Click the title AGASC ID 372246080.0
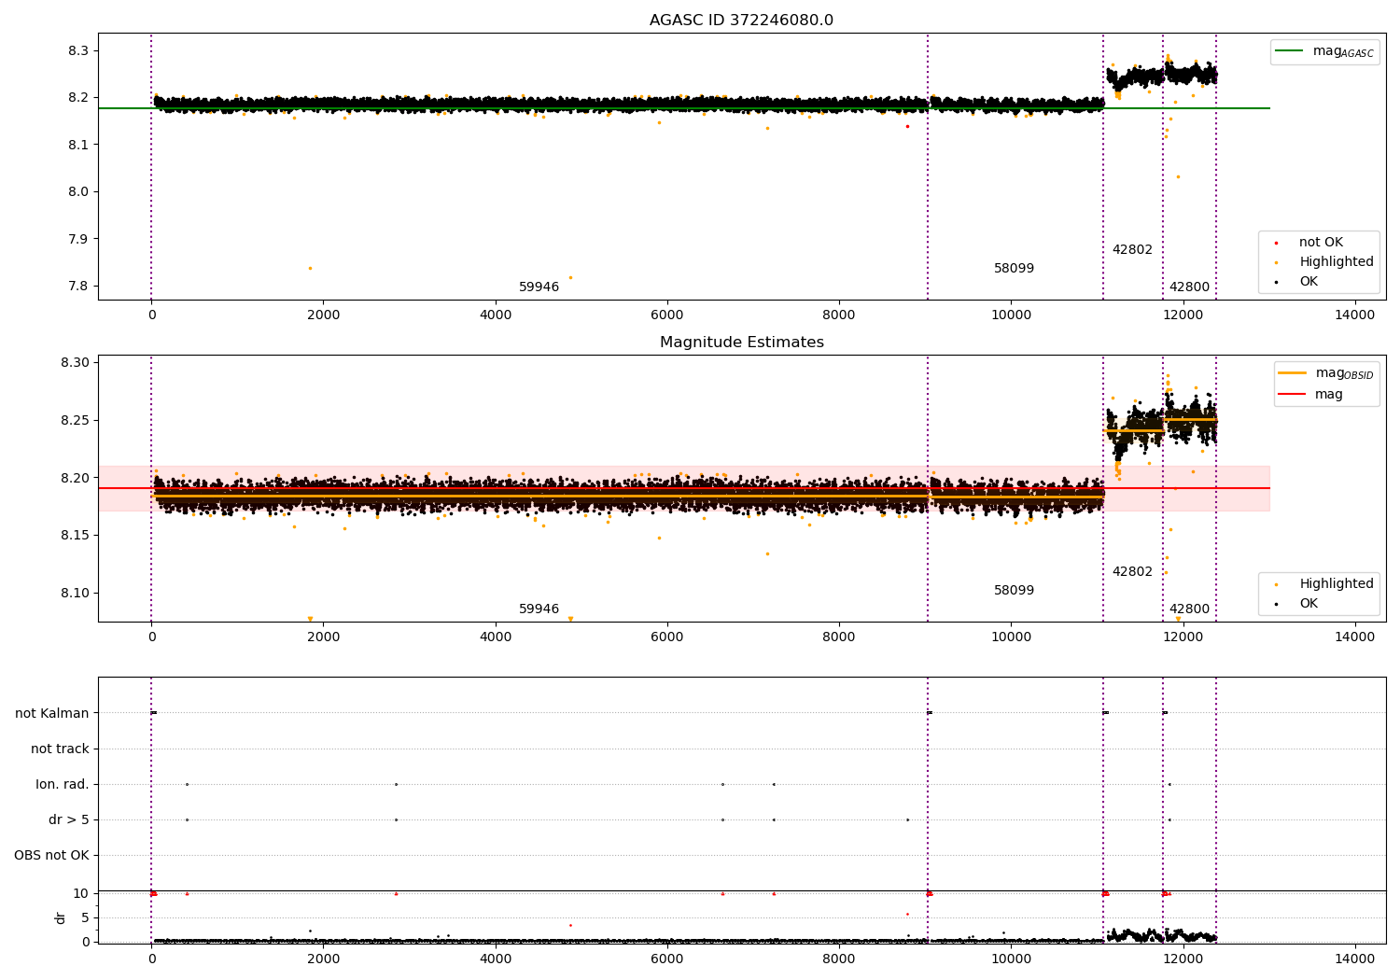The height and width of the screenshot is (980, 1400). tap(741, 21)
